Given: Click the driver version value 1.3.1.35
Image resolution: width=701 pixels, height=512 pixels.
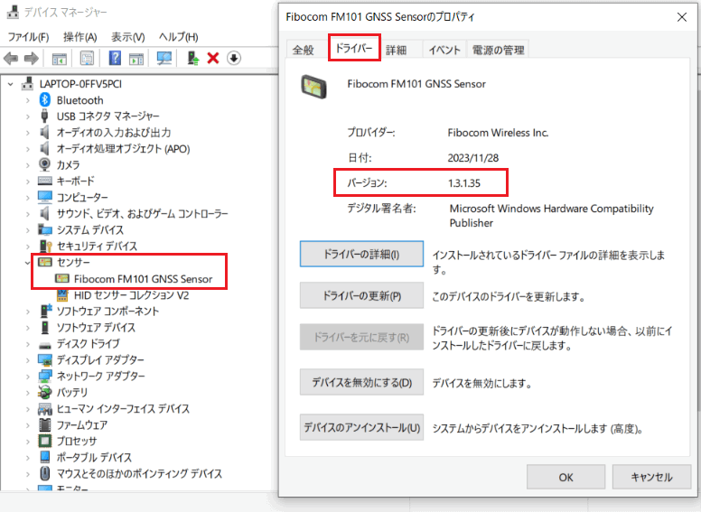Looking at the screenshot, I should [464, 183].
